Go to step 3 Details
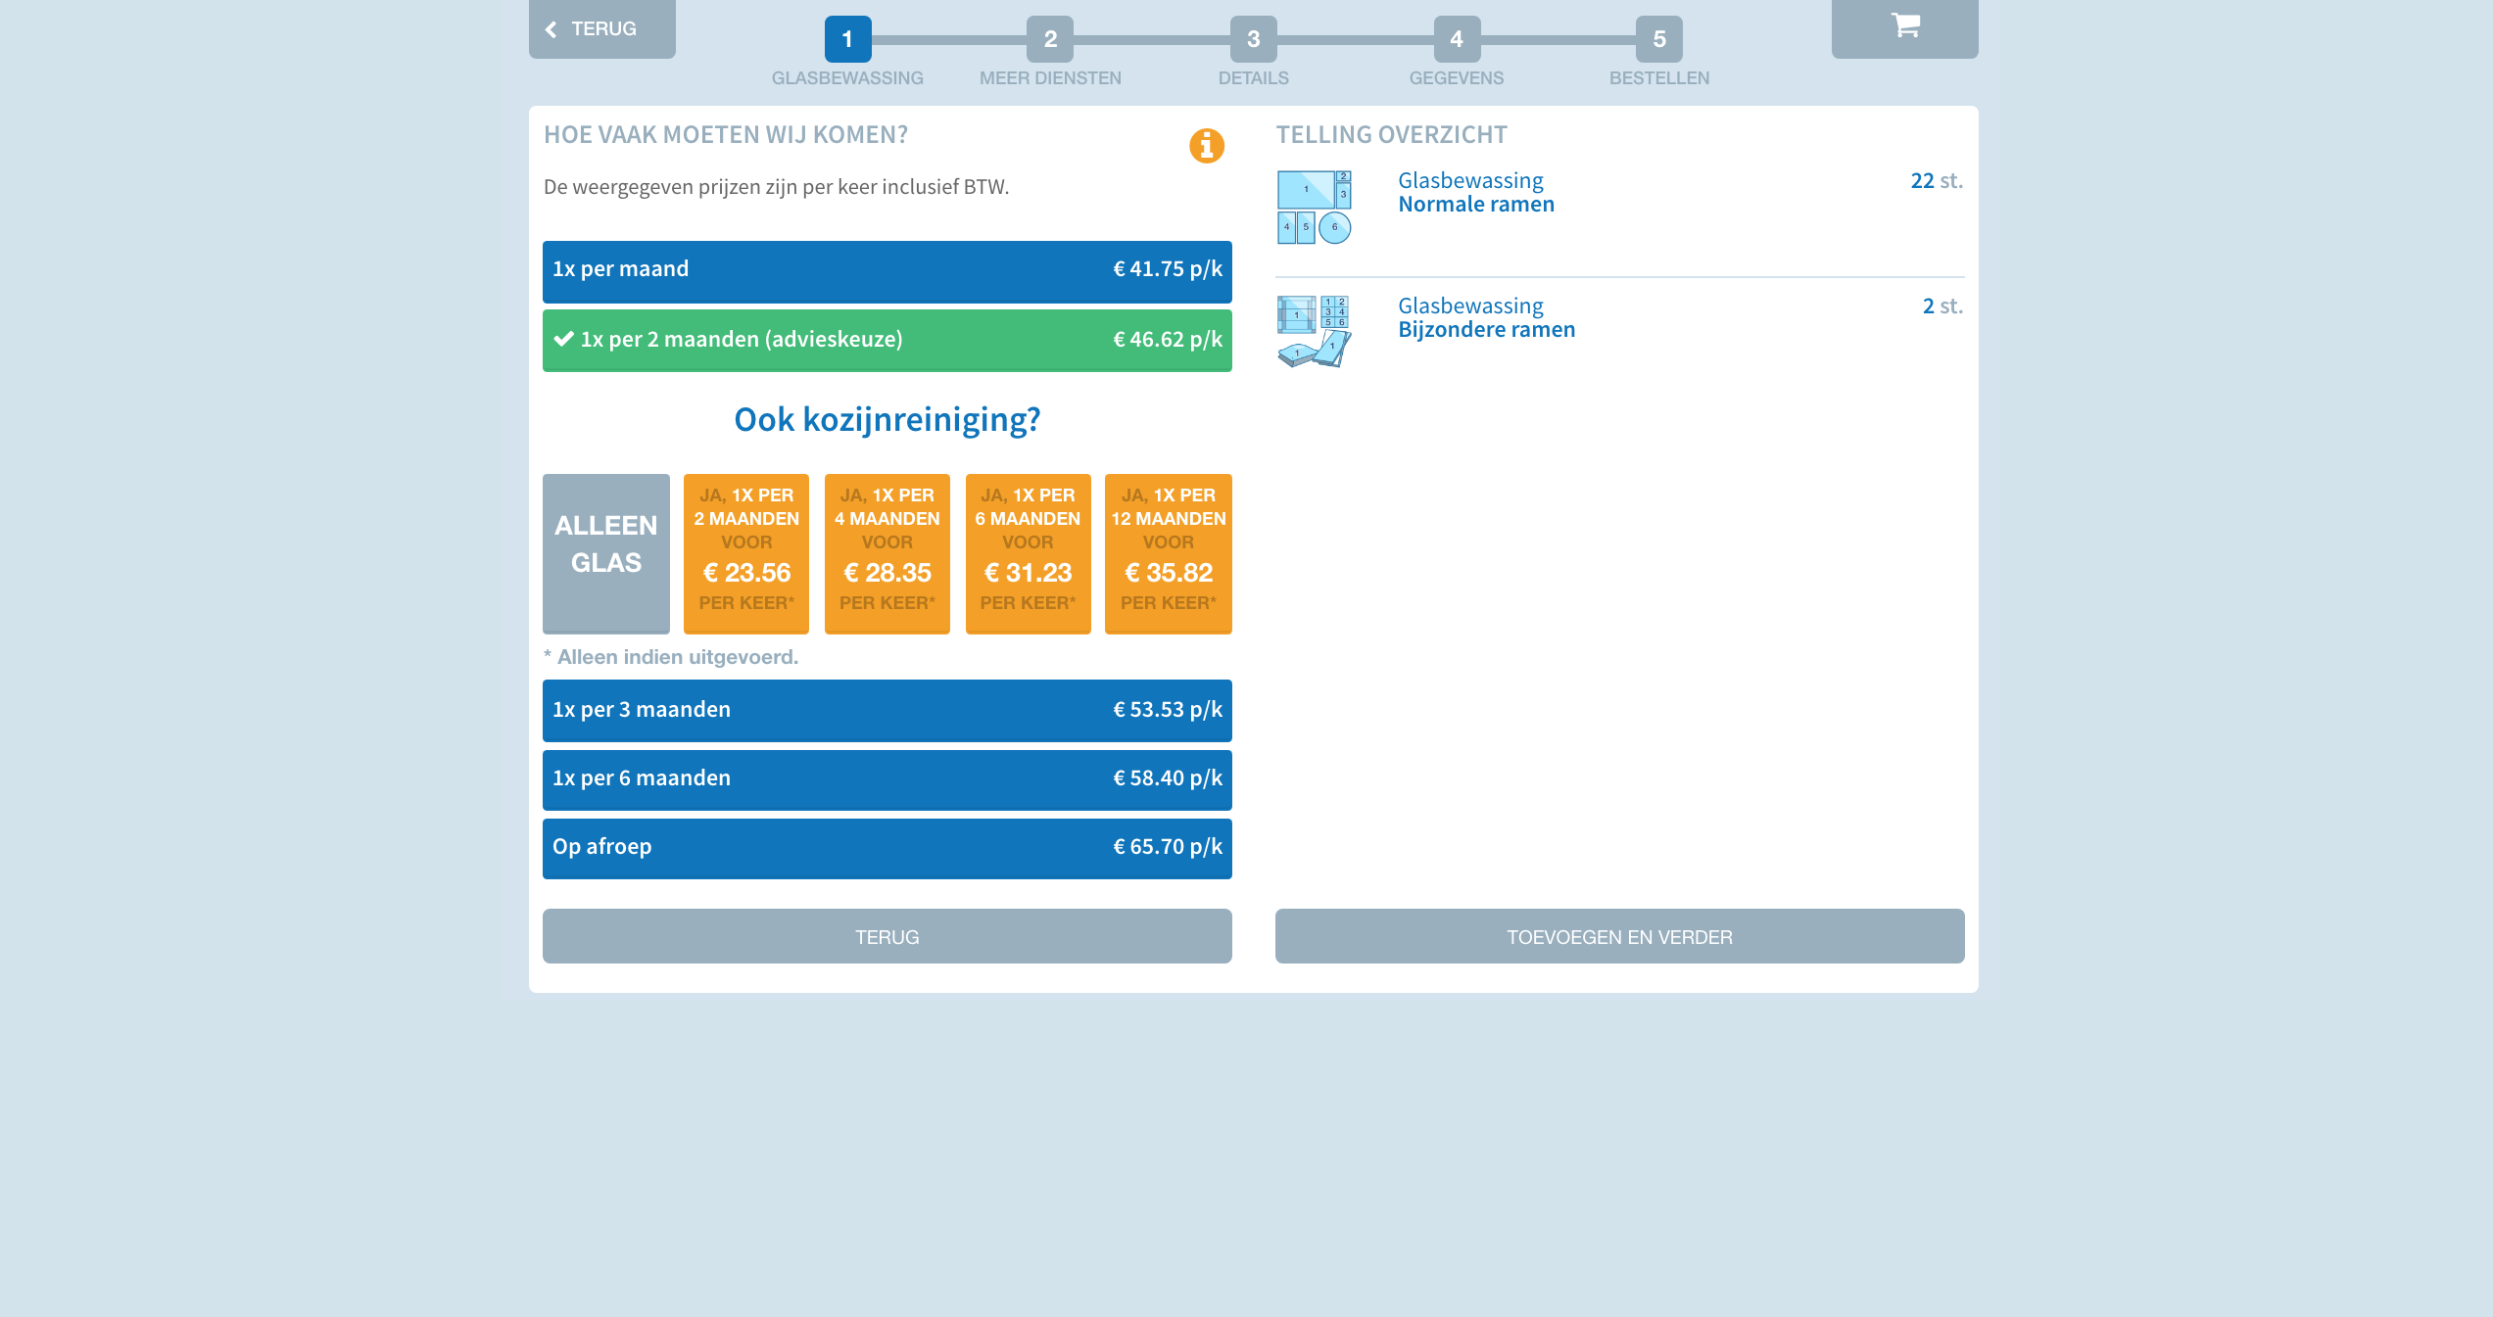This screenshot has height=1317, width=2493. point(1253,39)
